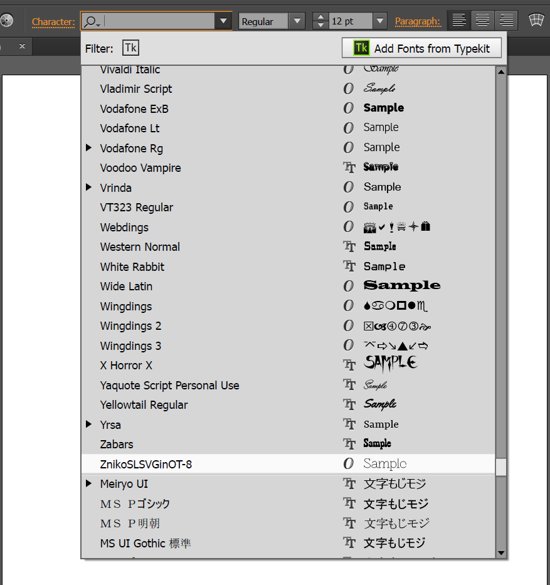Screen dimensions: 550x585
Task: Click the ZnikoSLSVGinOT-8 OpenType icon
Action: coord(348,464)
